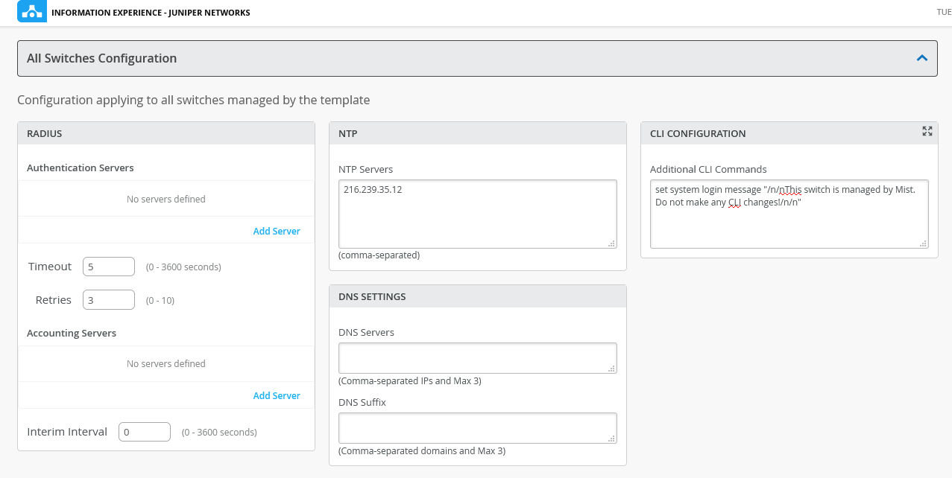Click the Information Experience - Juniper Networks title

(151, 13)
